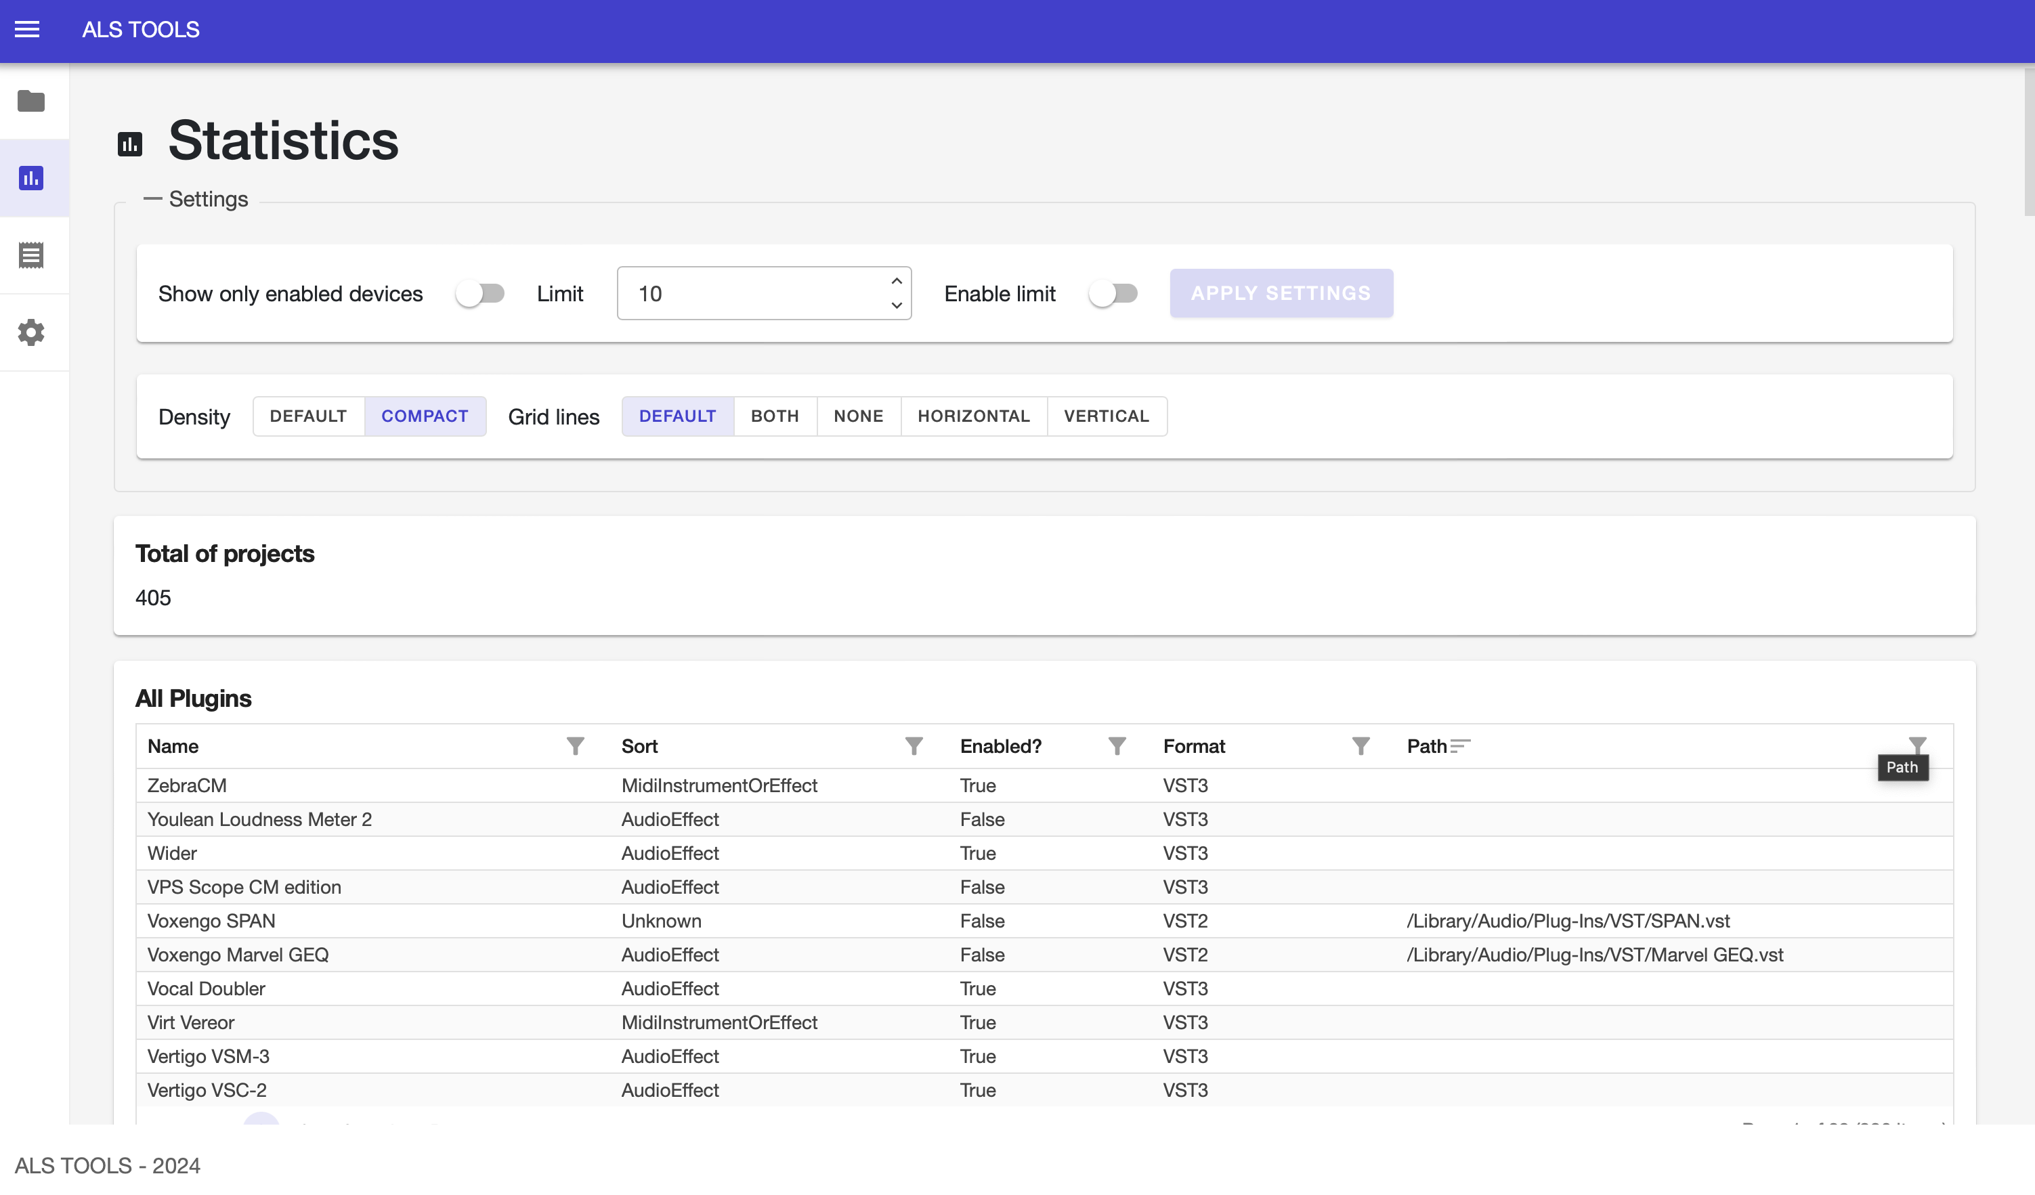Sort table by Sort column header
Image resolution: width=2035 pixels, height=1195 pixels.
click(x=639, y=746)
